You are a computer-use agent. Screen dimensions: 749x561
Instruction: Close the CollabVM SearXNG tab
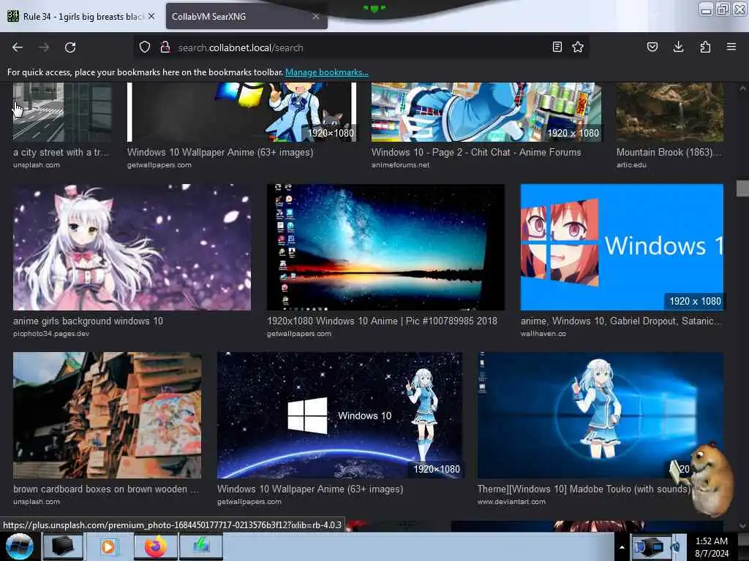(x=316, y=16)
